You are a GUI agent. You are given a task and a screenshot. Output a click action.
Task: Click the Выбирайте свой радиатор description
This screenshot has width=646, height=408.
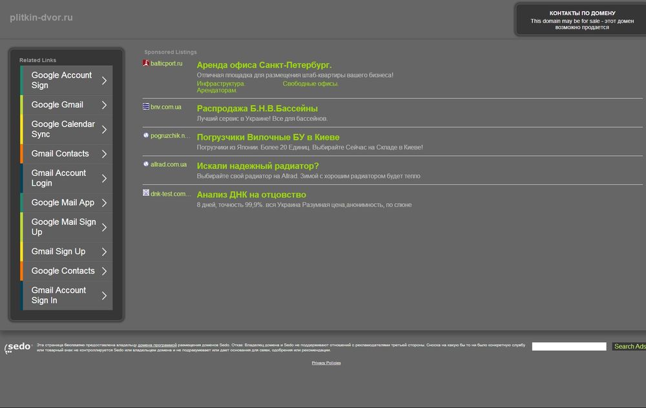(x=309, y=176)
